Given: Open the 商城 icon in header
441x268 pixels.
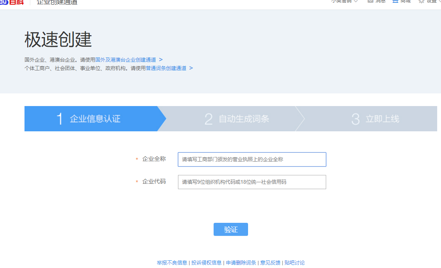Looking at the screenshot, I should coord(395,1).
